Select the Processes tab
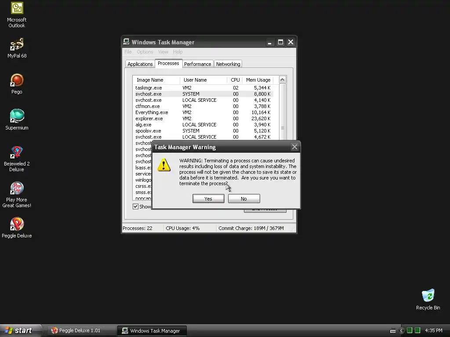This screenshot has height=337, width=450. (168, 63)
